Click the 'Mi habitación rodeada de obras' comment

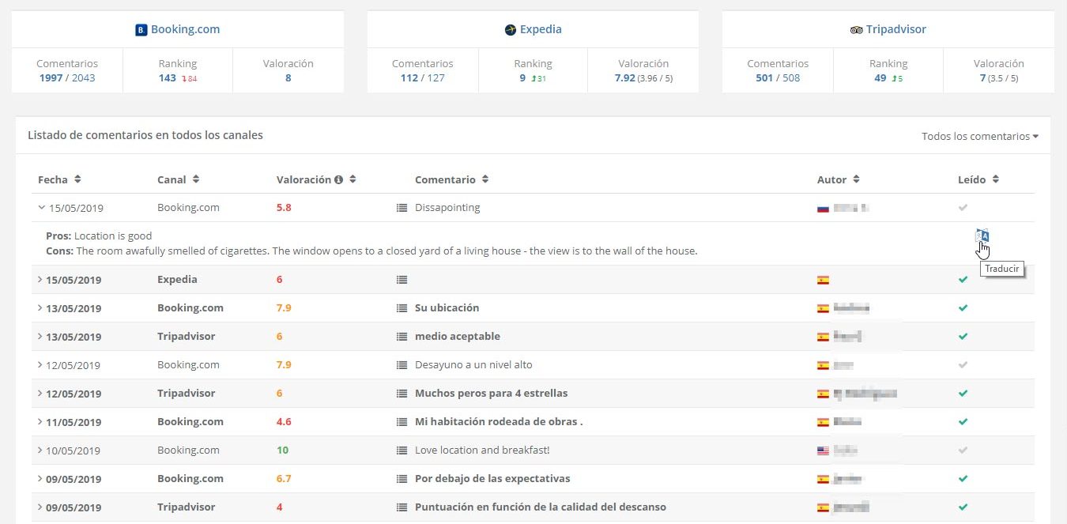click(x=499, y=421)
